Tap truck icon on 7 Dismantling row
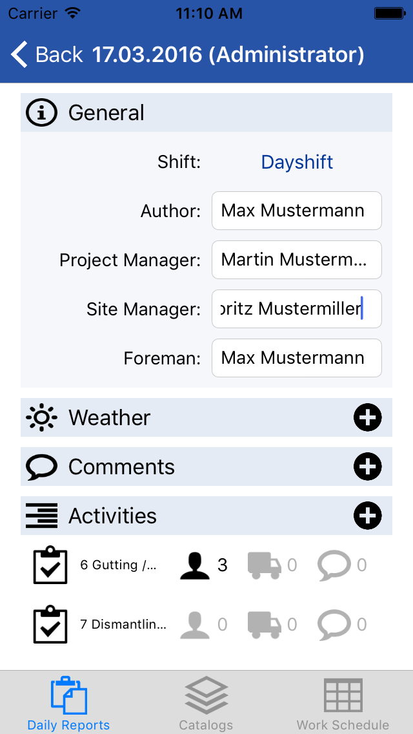The height and width of the screenshot is (734, 413). pyautogui.click(x=265, y=624)
